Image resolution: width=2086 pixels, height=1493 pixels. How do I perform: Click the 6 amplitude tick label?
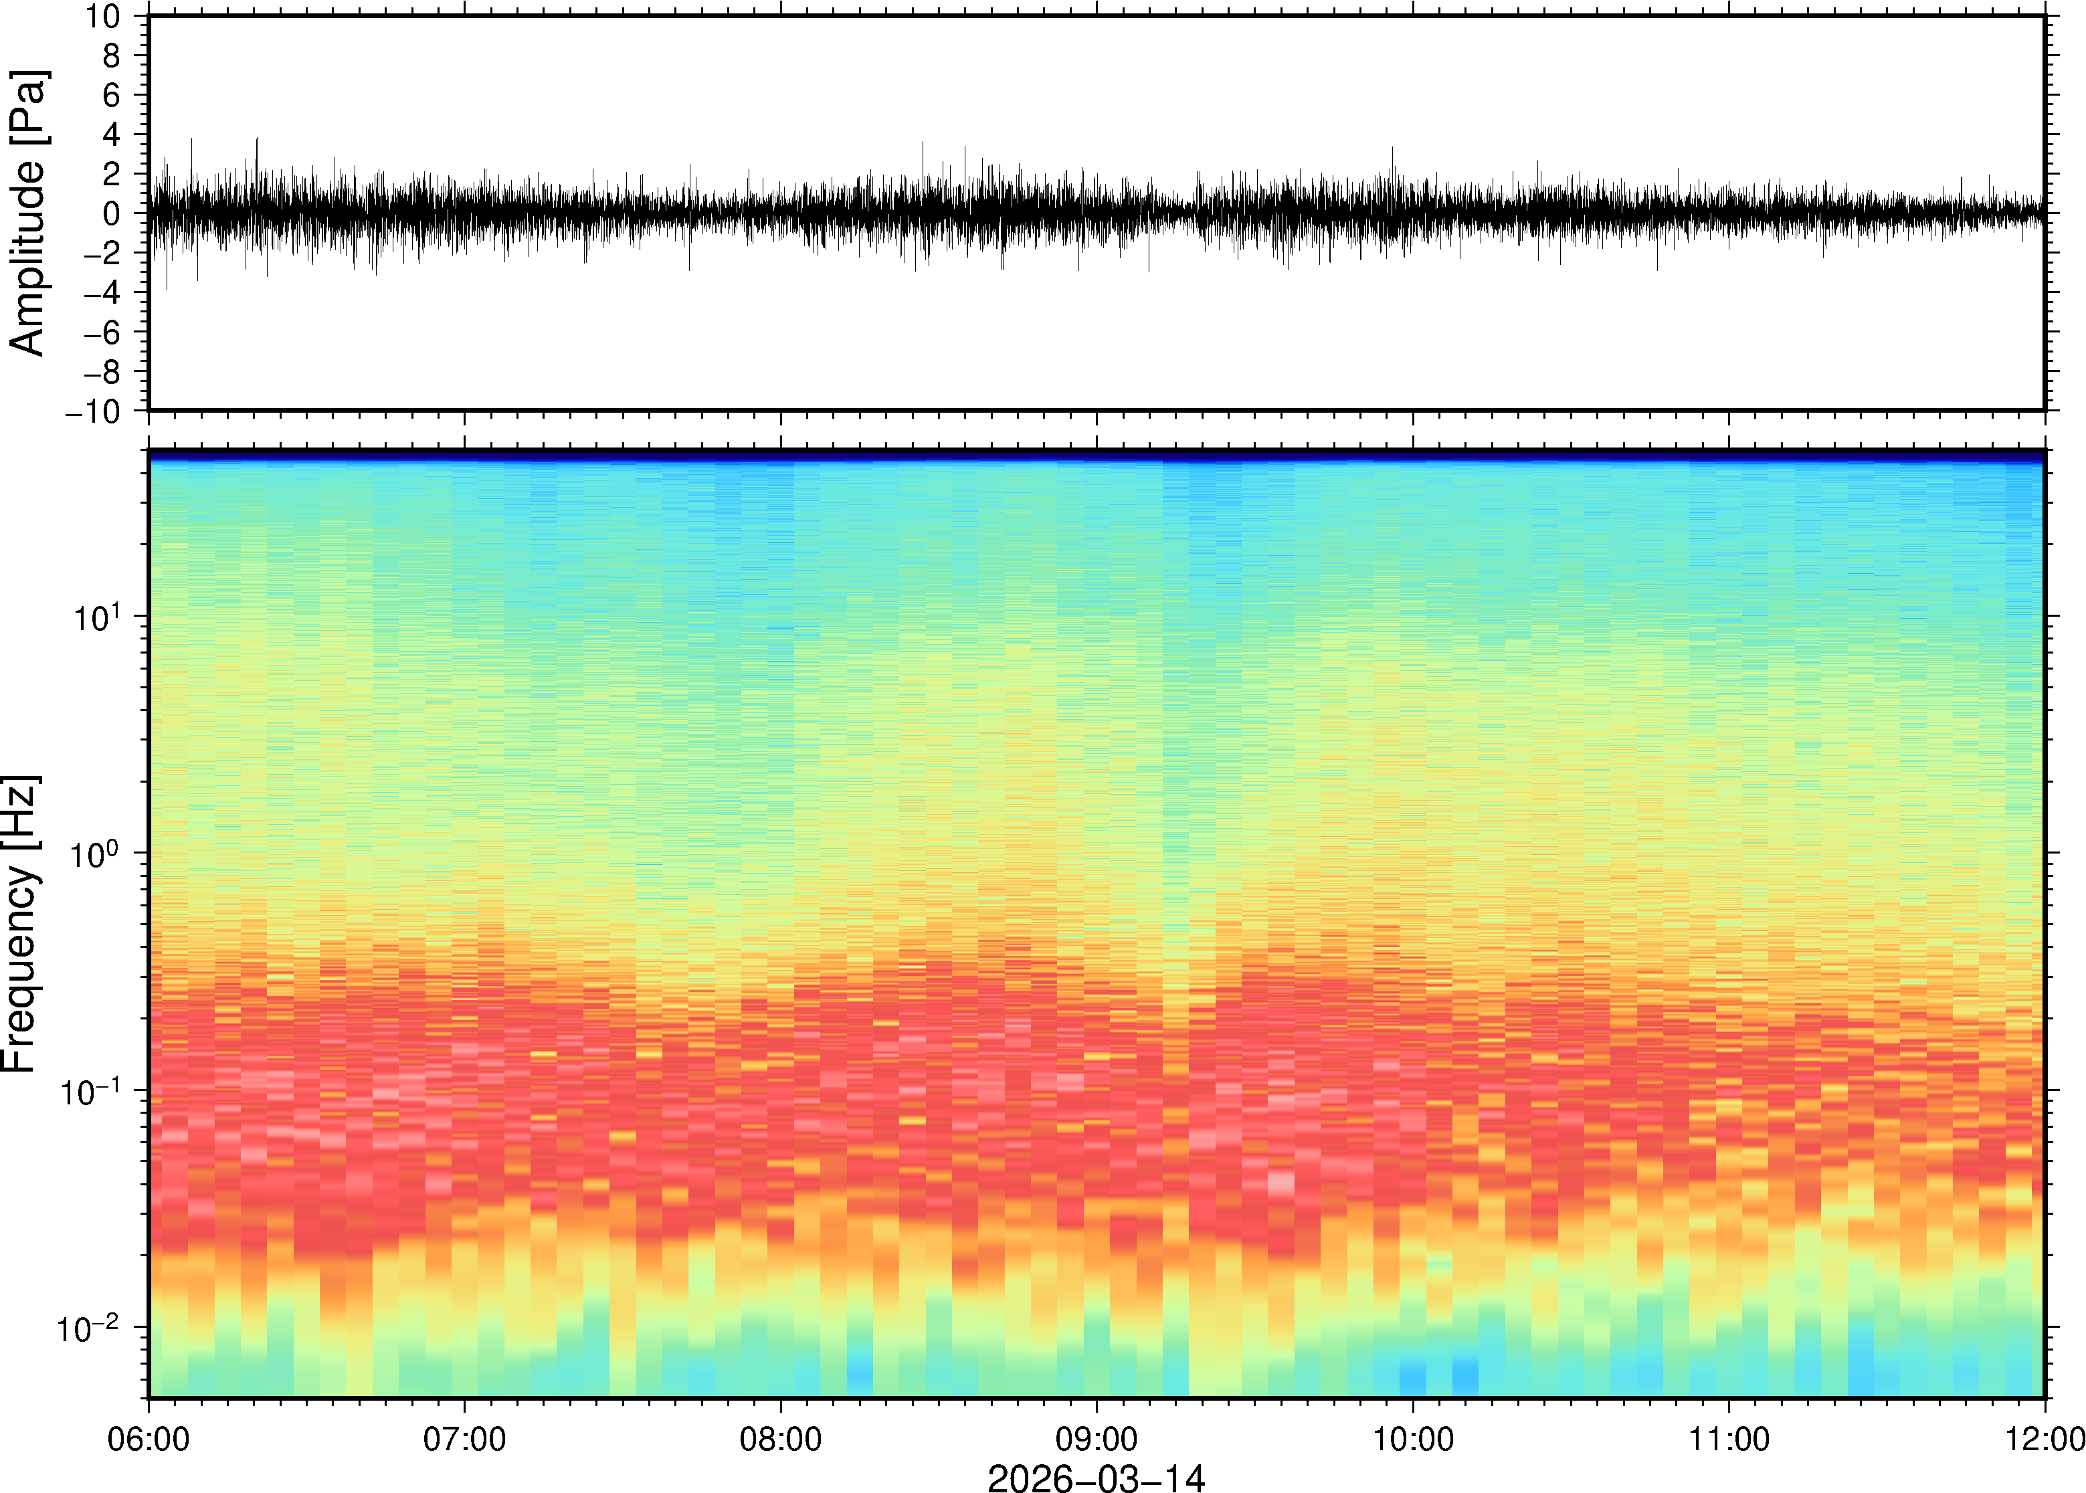(112, 96)
